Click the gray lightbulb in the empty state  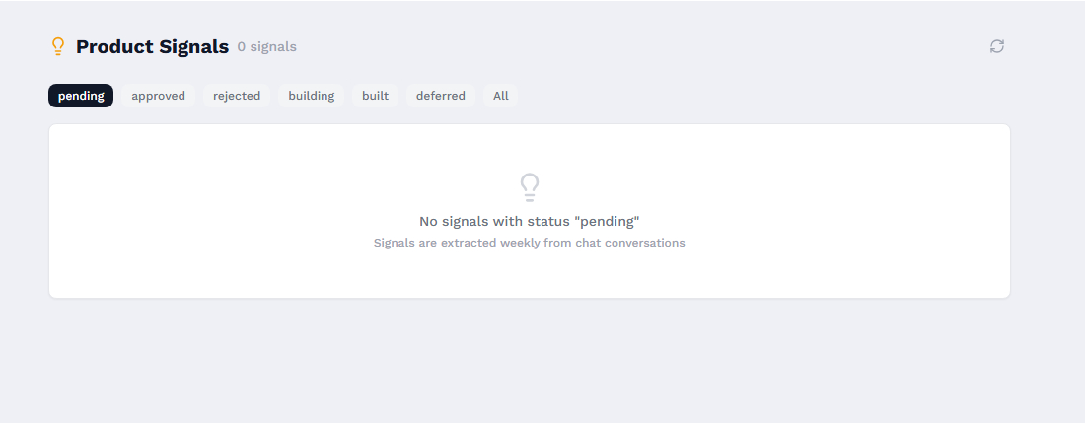pos(530,187)
